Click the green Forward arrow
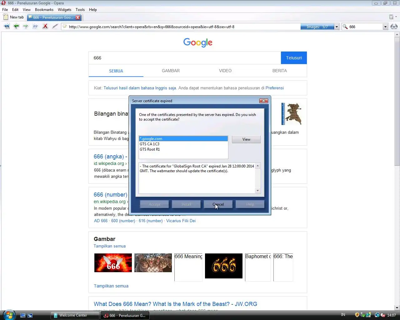 point(26,27)
